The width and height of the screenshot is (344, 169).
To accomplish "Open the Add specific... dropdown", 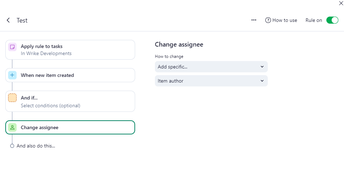I will click(x=211, y=67).
